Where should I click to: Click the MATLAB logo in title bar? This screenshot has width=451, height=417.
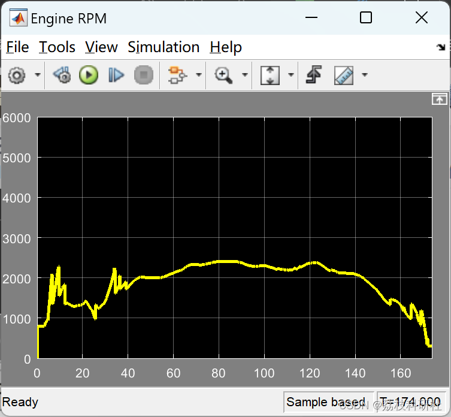pos(19,18)
